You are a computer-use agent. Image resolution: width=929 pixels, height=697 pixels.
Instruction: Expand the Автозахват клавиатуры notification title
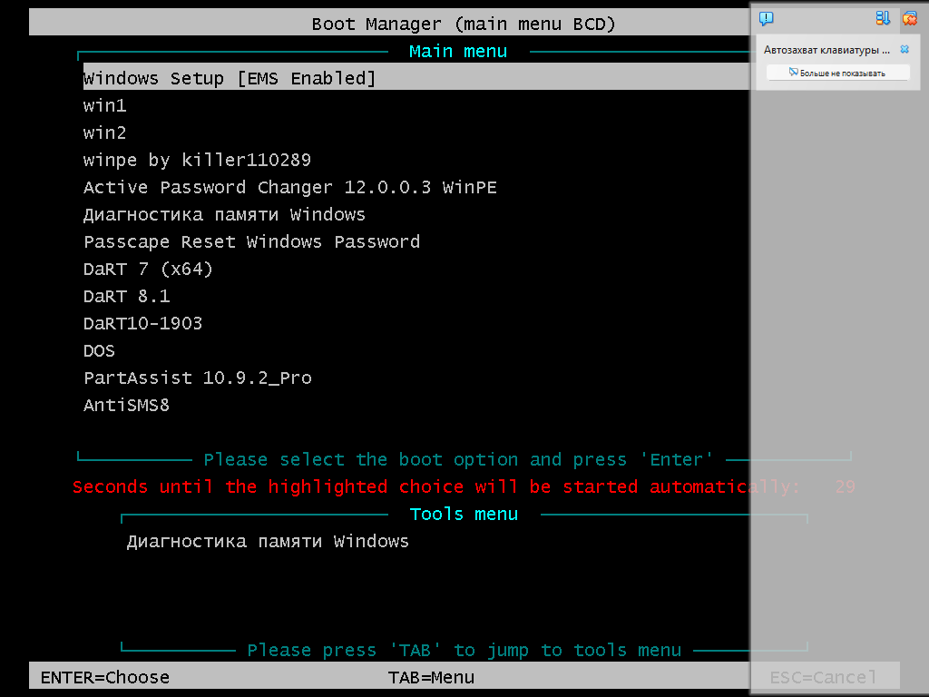826,50
